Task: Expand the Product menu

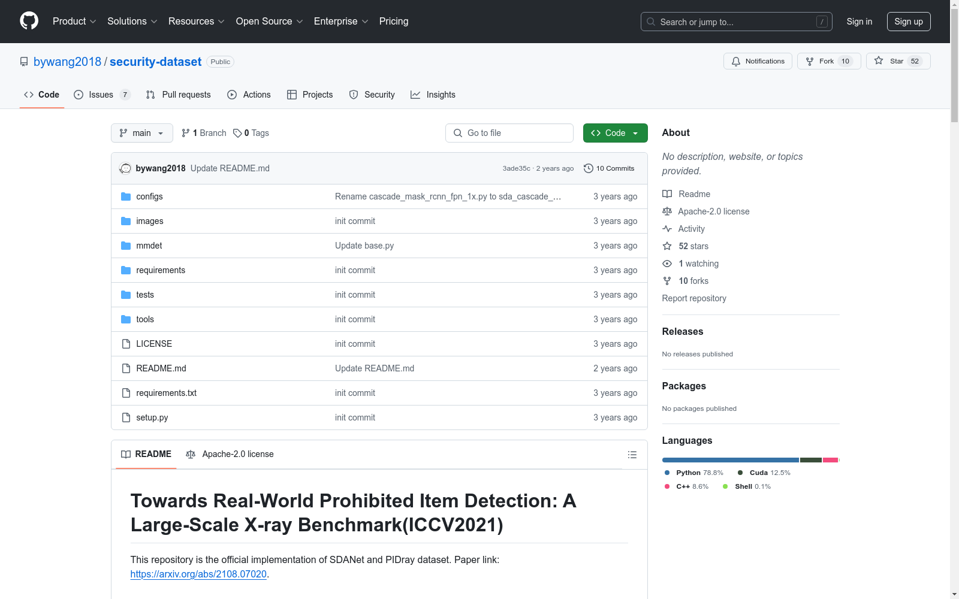Action: [74, 21]
